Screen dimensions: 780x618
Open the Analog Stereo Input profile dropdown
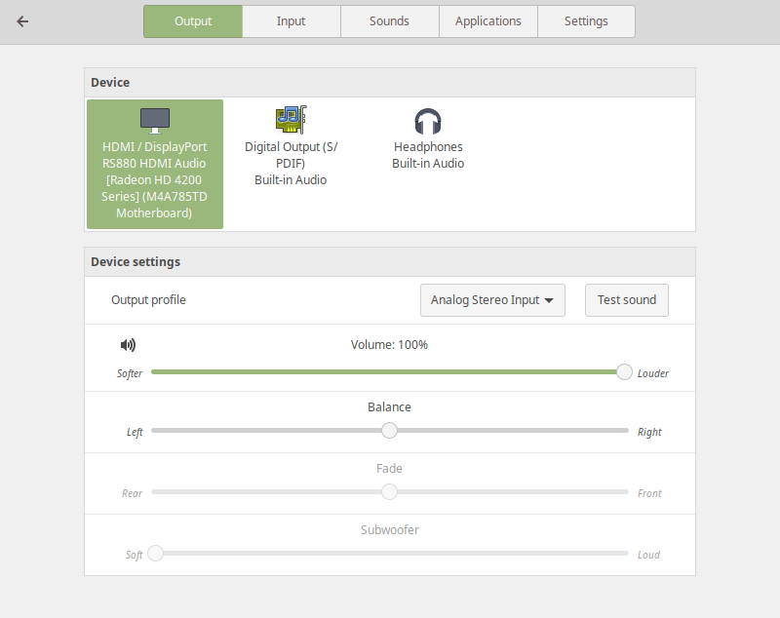click(492, 300)
